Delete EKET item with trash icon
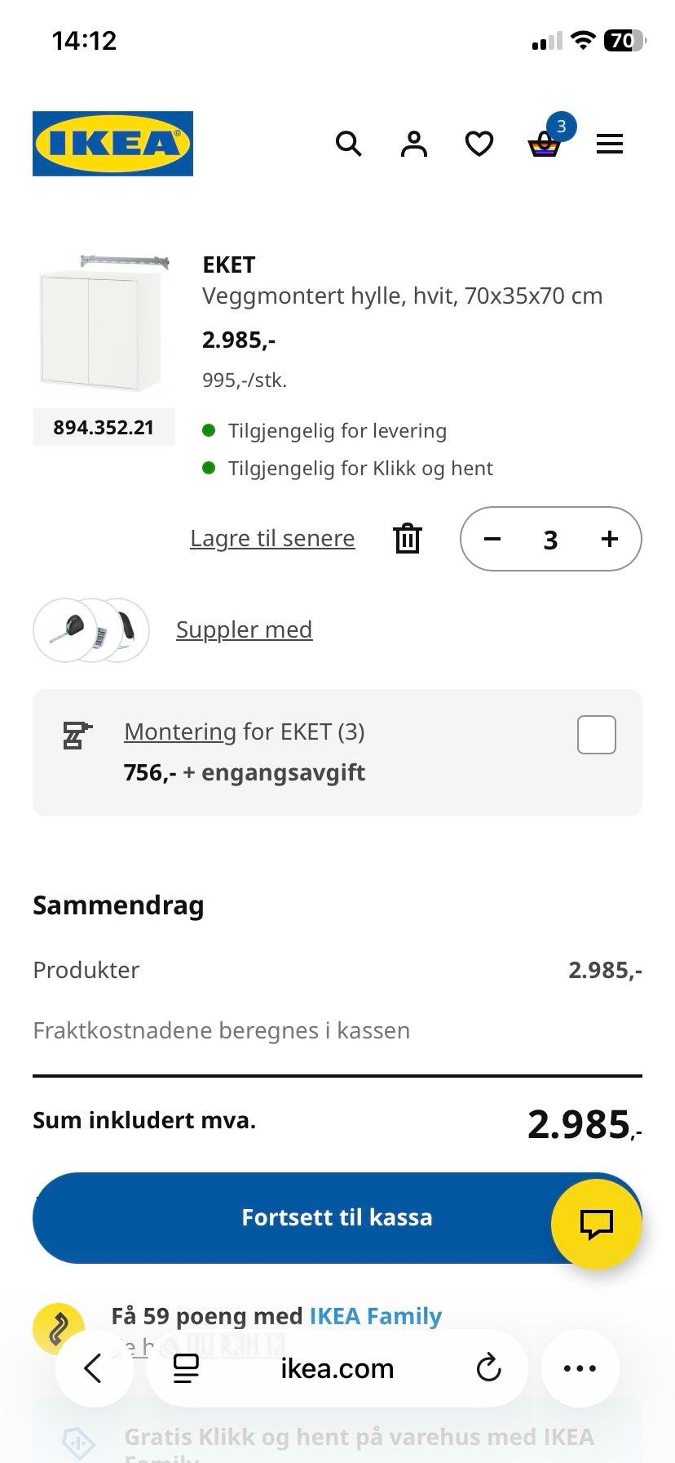 (x=408, y=539)
